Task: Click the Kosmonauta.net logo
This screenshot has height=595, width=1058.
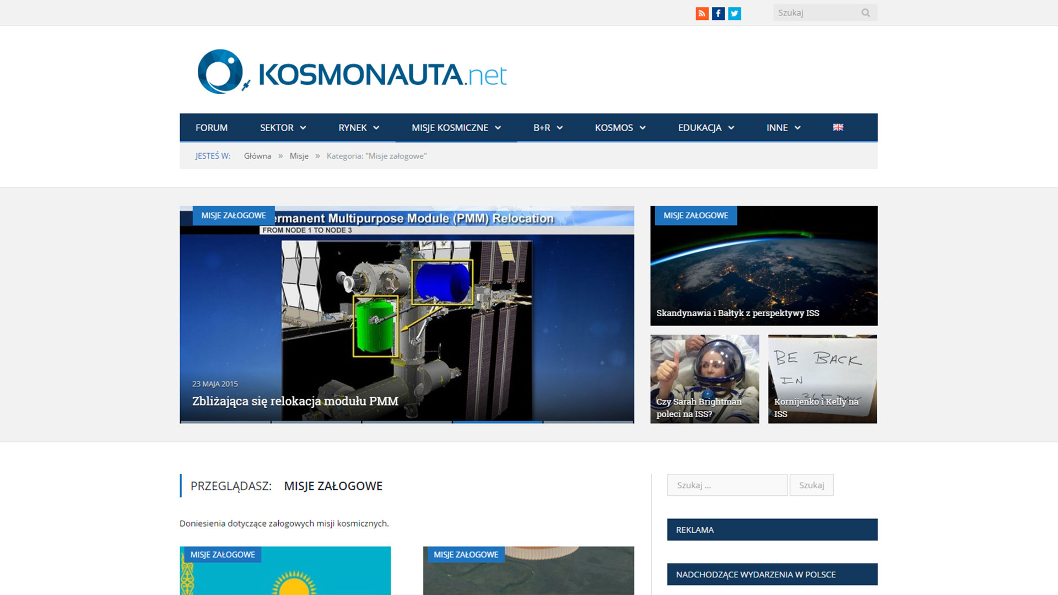Action: click(x=352, y=72)
